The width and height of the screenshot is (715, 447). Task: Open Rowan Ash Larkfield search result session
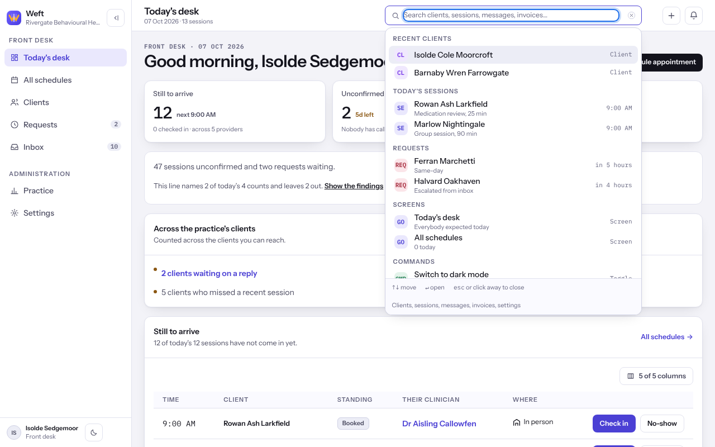pyautogui.click(x=513, y=108)
